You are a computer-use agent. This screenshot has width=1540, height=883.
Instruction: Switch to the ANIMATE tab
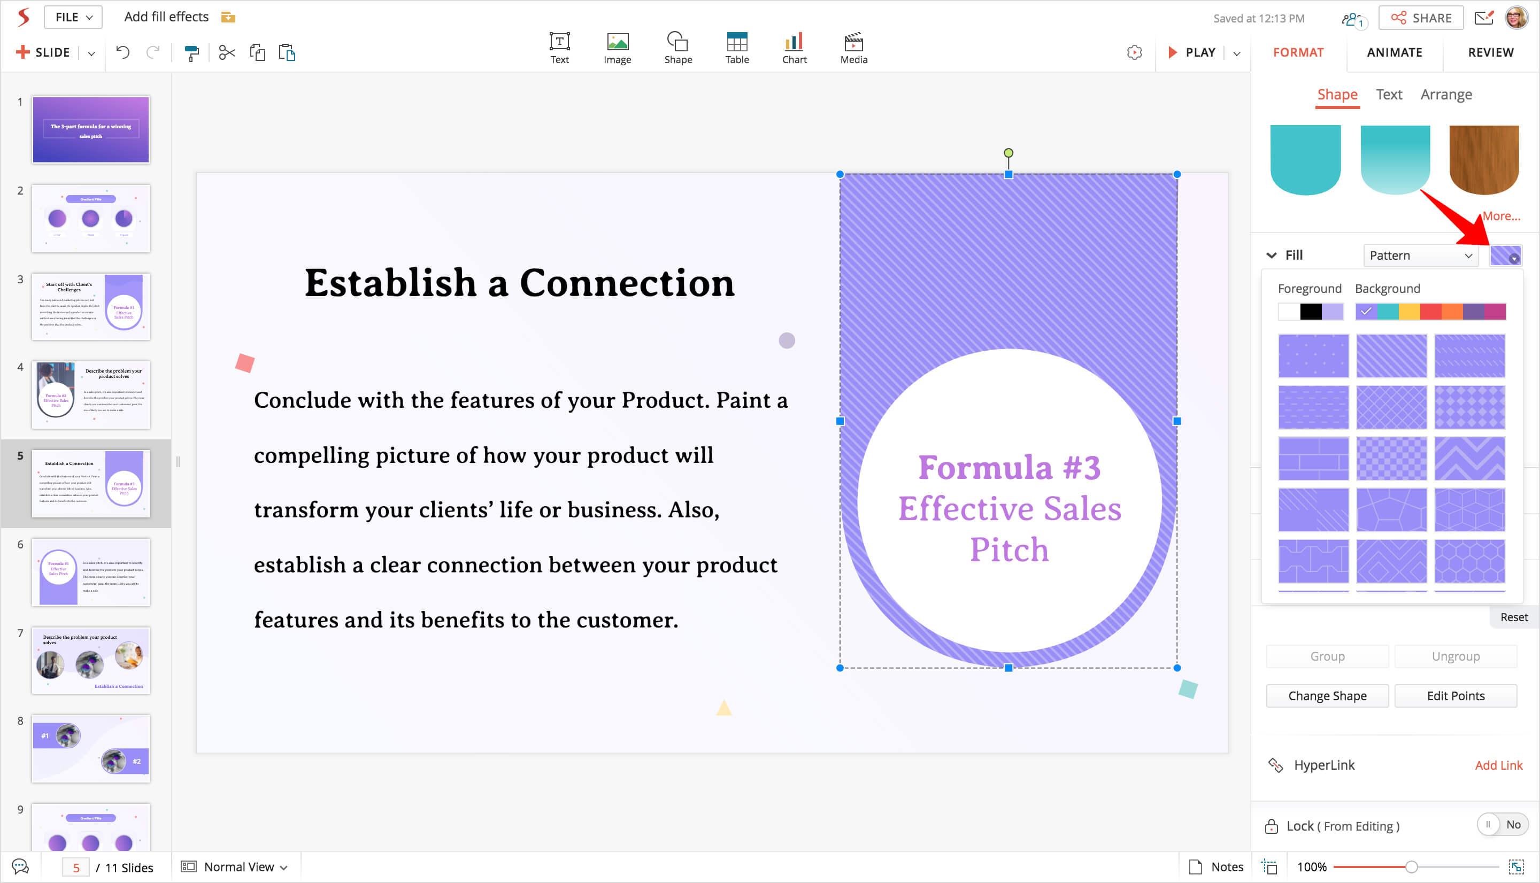[x=1394, y=52]
